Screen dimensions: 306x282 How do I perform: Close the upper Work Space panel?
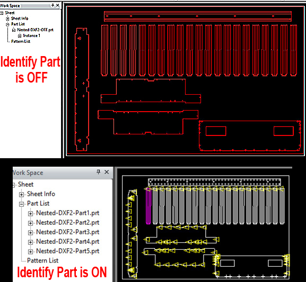click(x=58, y=5)
